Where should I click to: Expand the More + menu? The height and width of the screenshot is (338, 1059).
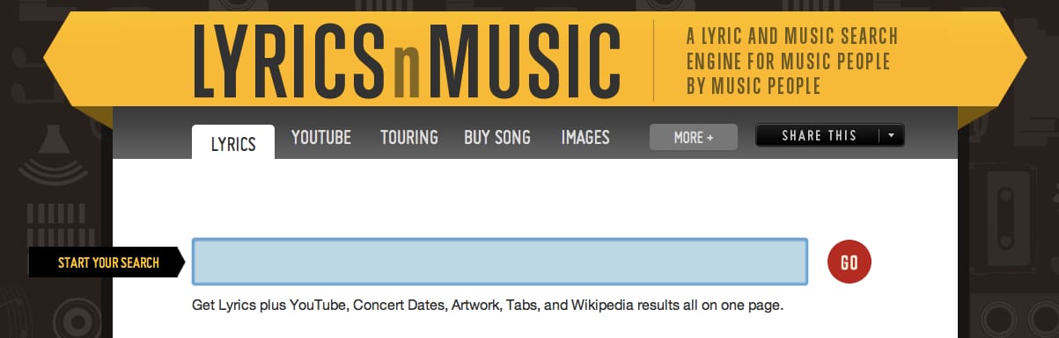694,137
